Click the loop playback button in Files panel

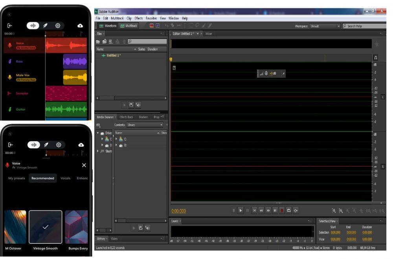[x=131, y=105]
